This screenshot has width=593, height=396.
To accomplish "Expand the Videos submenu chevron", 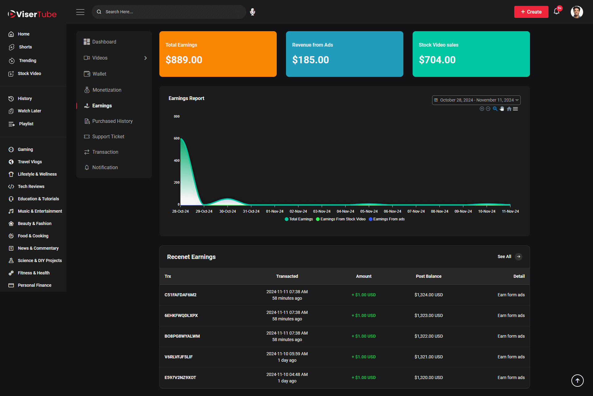I will pos(145,58).
